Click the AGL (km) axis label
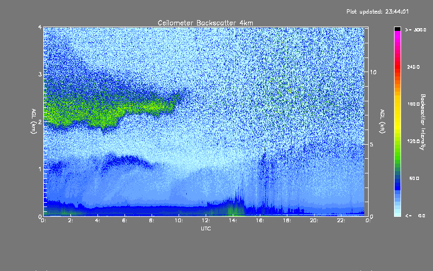433x271 pixels. pos(34,121)
